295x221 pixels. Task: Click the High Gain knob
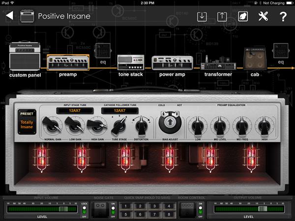pos(97,126)
